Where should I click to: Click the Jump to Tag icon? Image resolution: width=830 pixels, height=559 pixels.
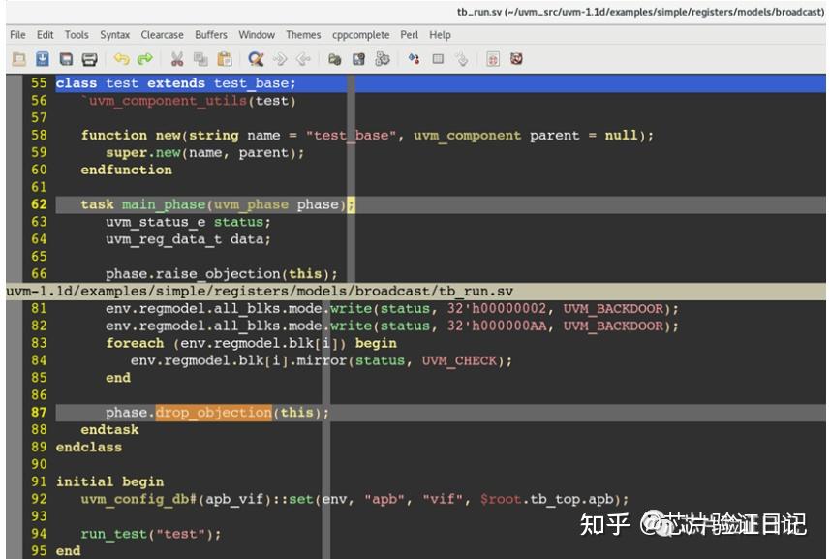[462, 59]
